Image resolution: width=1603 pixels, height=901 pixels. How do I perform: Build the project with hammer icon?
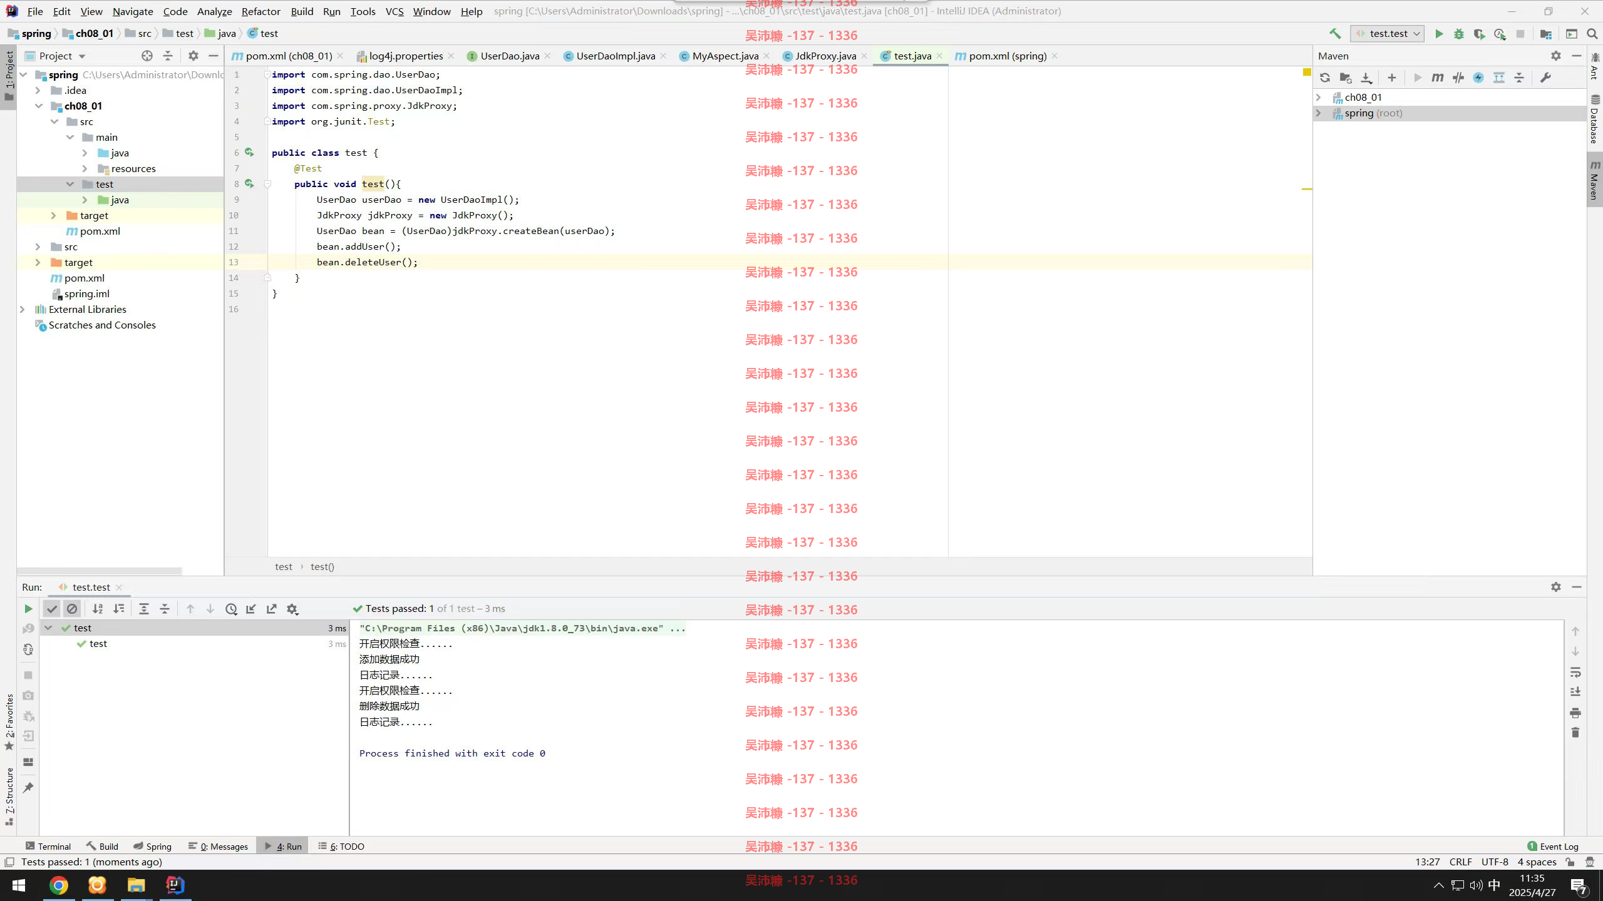point(1335,34)
